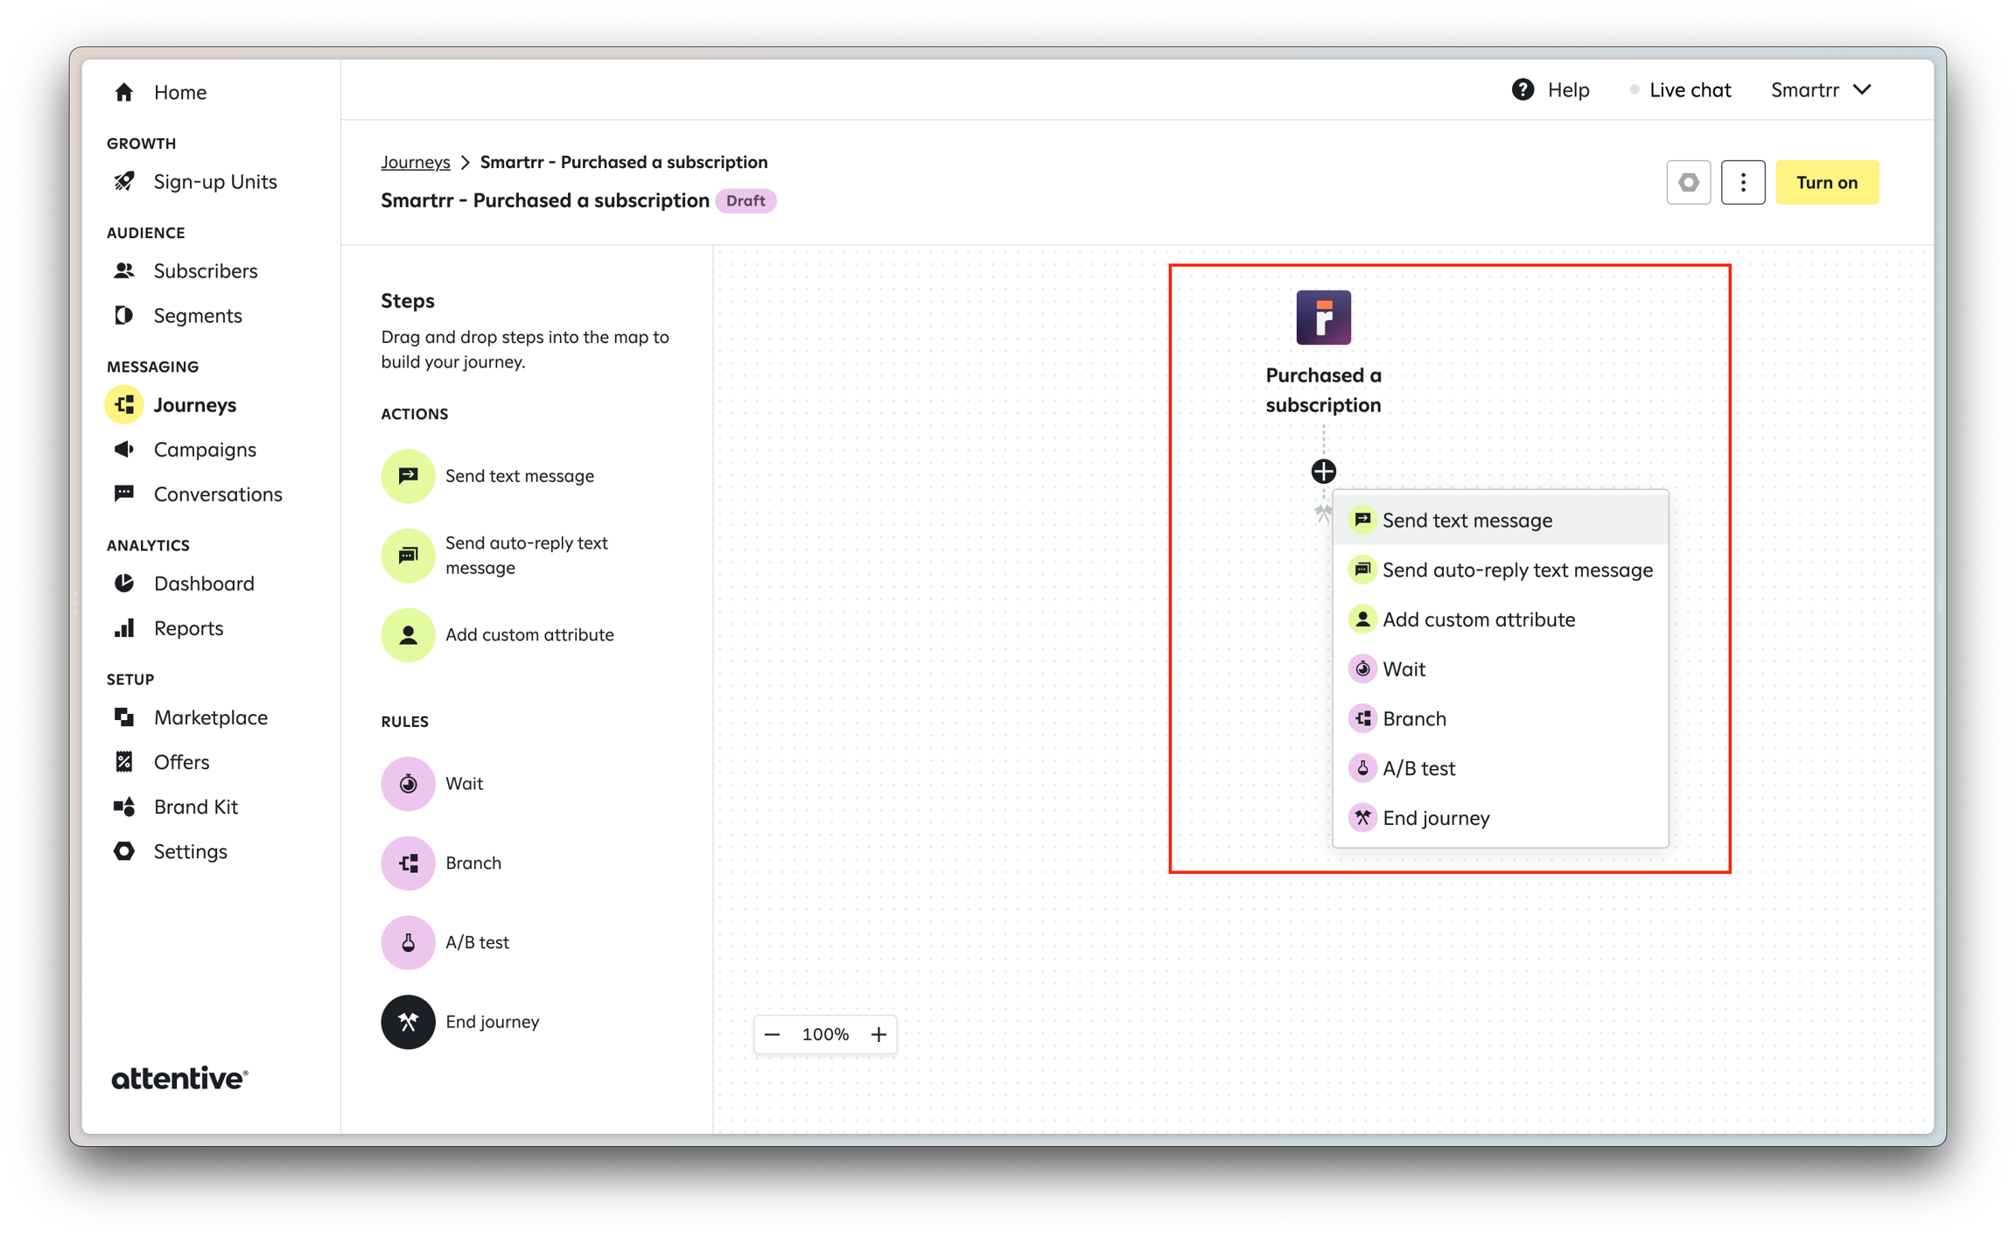Choose Branch from the popup menu
2016x1238 pixels.
[1500, 718]
